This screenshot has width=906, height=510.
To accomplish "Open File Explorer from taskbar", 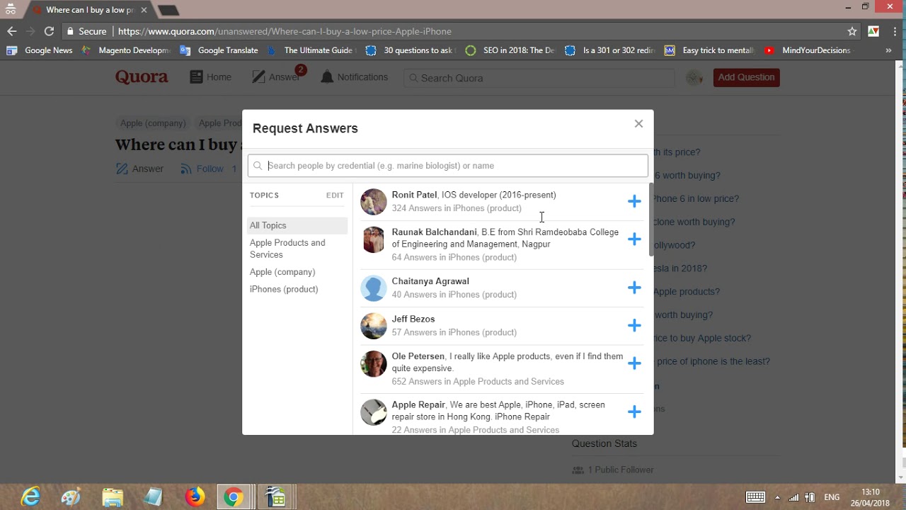I will click(112, 497).
